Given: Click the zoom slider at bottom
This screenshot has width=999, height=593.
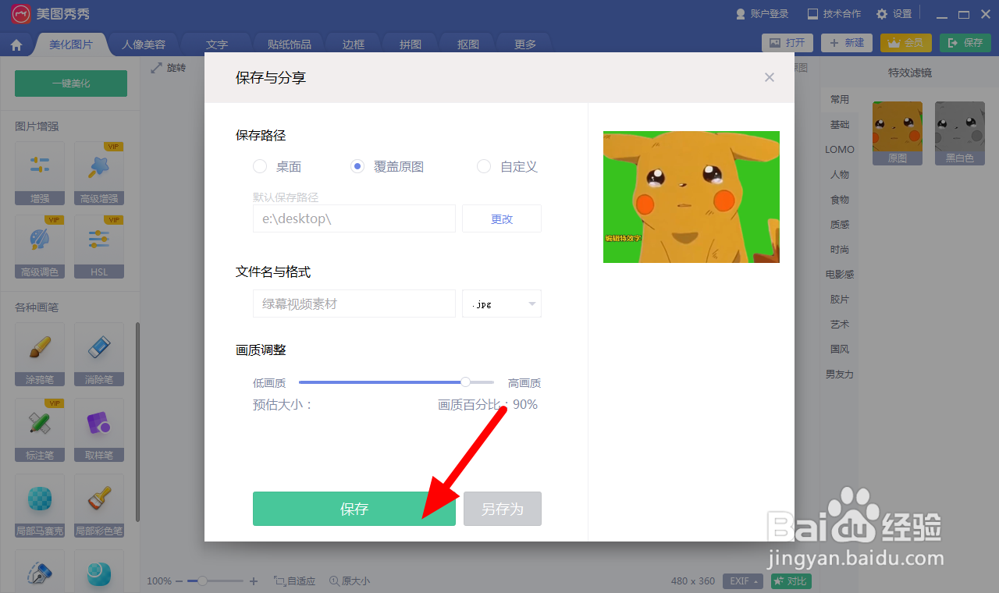Looking at the screenshot, I should tap(217, 581).
